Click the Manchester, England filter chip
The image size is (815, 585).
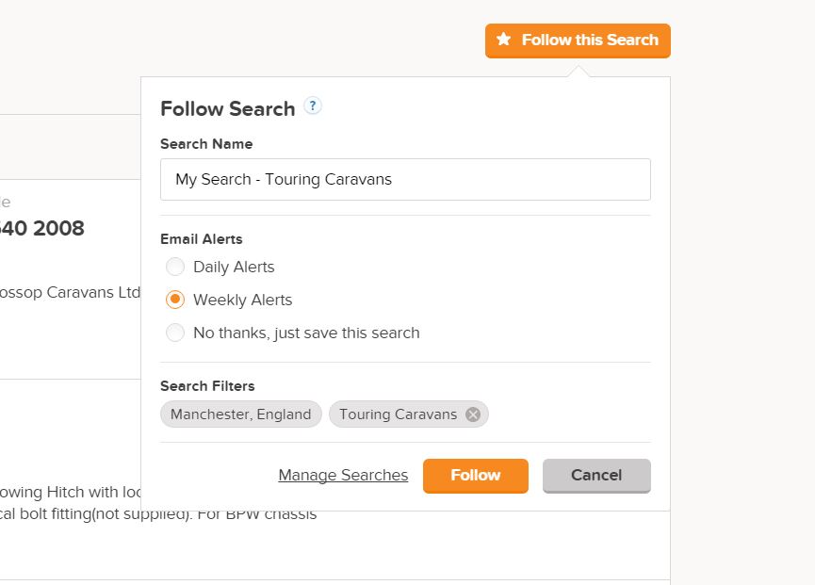coord(240,414)
